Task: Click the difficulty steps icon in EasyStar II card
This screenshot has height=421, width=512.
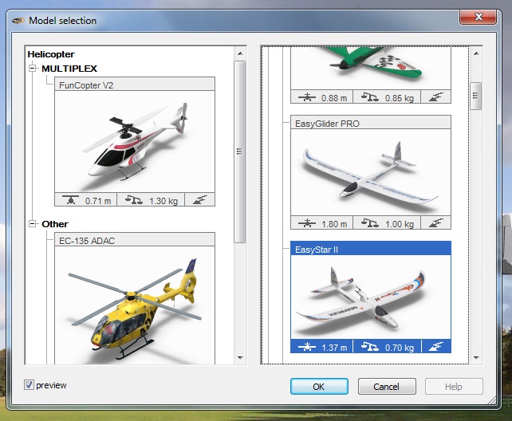Action: [436, 347]
